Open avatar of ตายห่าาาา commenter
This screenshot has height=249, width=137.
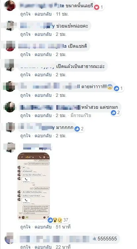pyautogui.click(x=10, y=87)
